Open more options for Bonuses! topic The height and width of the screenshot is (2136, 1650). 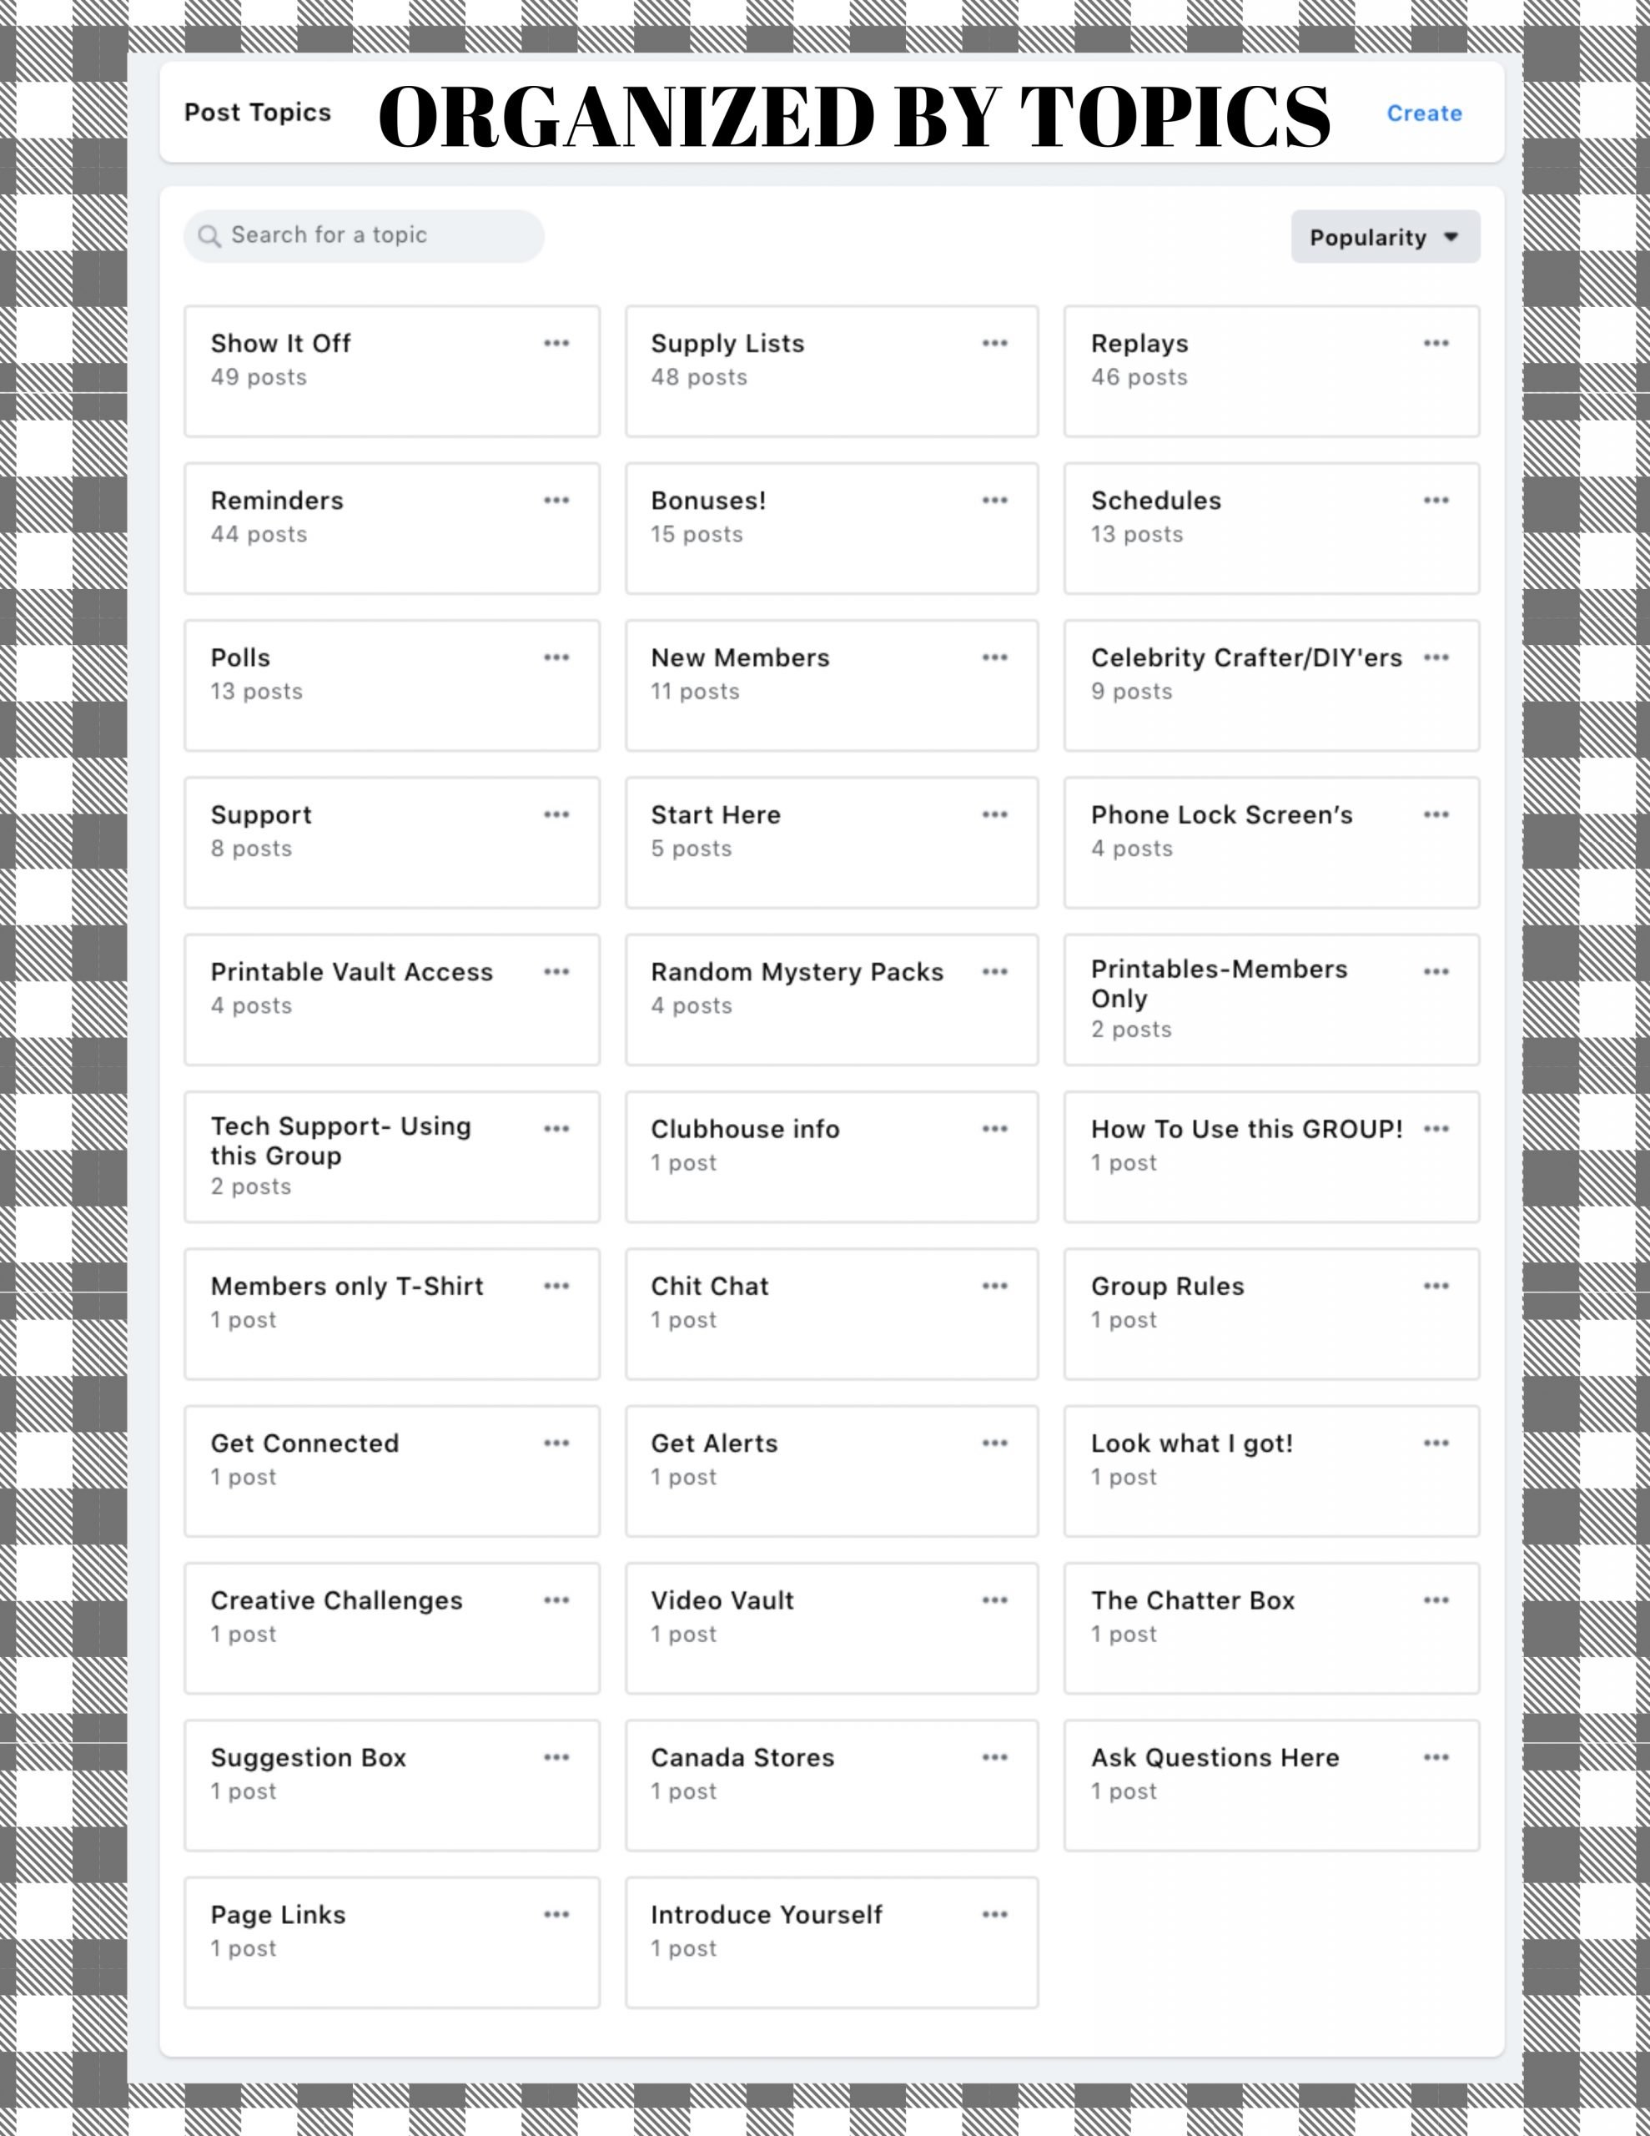pos(994,501)
